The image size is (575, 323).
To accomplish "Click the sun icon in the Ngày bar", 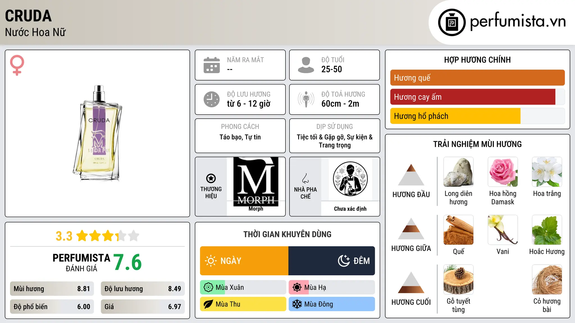I will [211, 261].
